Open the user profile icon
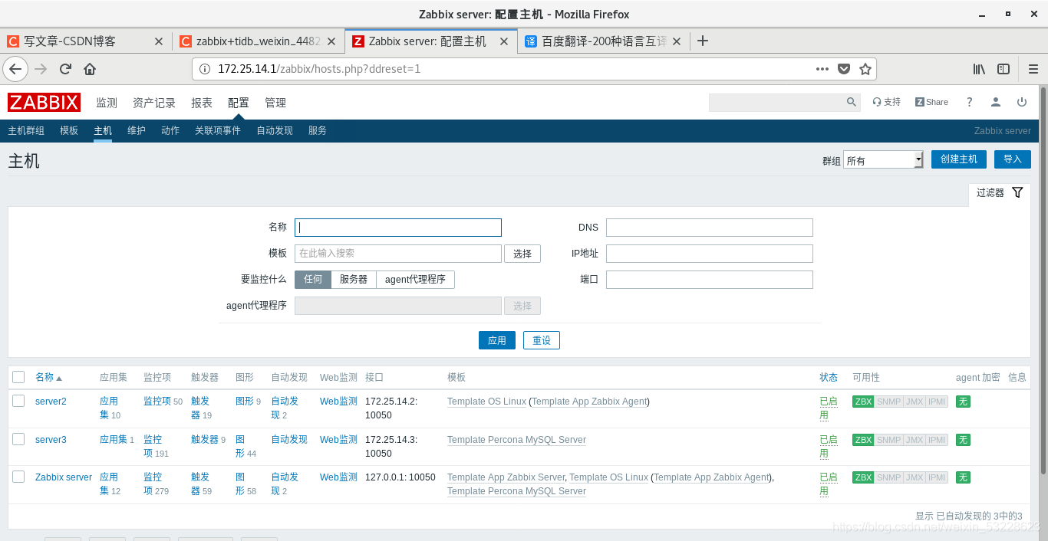 point(996,102)
